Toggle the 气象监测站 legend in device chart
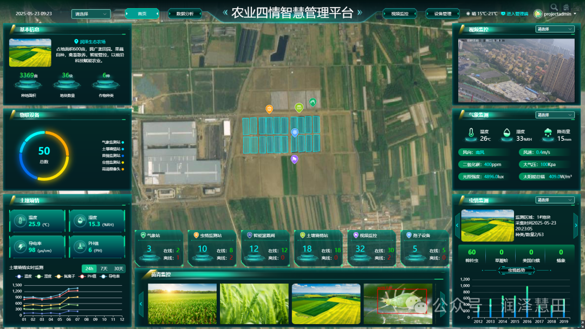585x329 pixels. pyautogui.click(x=113, y=142)
